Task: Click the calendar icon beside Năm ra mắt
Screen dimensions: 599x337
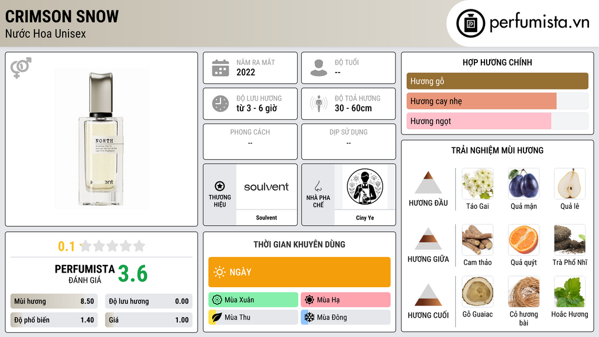Action: tap(221, 68)
